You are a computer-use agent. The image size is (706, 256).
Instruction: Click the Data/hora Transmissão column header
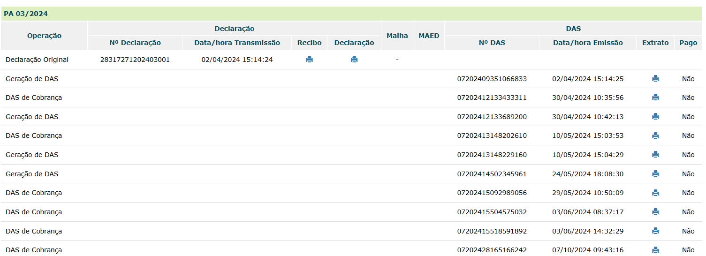click(x=237, y=43)
